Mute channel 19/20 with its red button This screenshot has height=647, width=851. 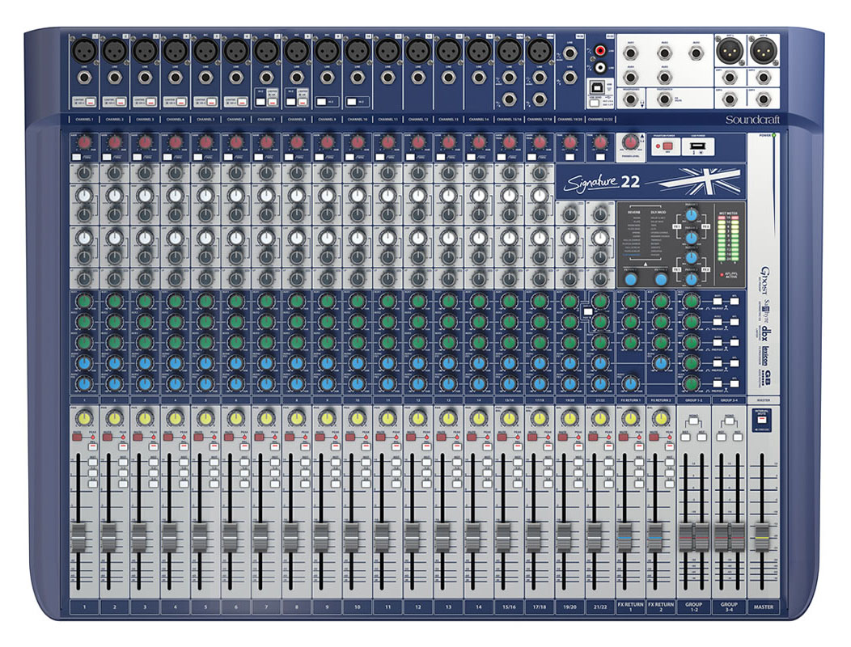click(563, 437)
